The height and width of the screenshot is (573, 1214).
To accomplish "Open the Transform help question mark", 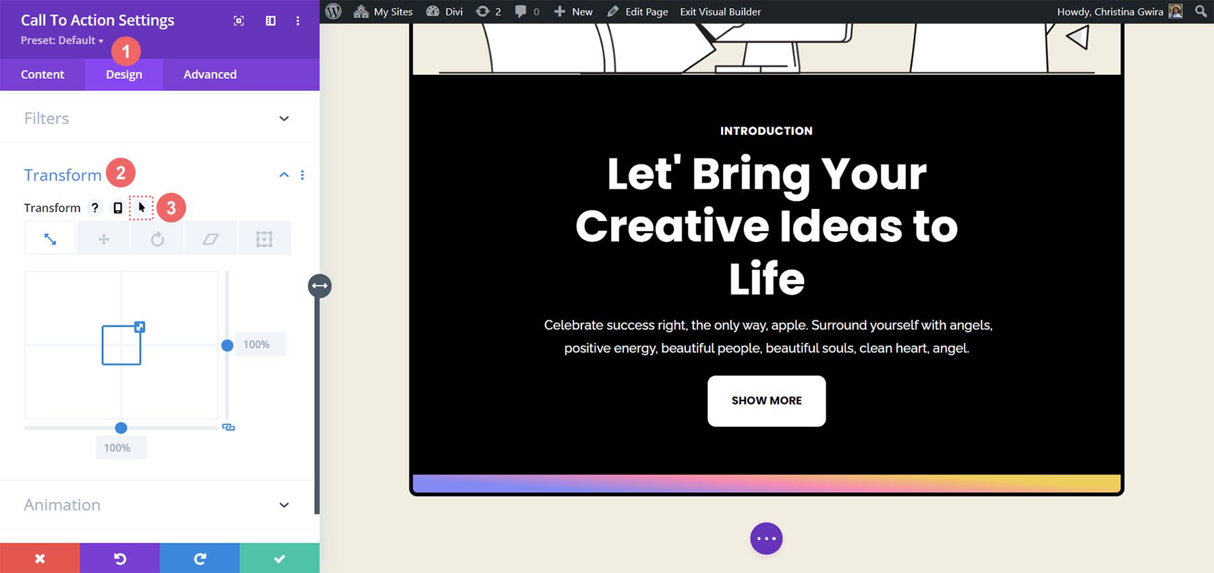I will 95,208.
